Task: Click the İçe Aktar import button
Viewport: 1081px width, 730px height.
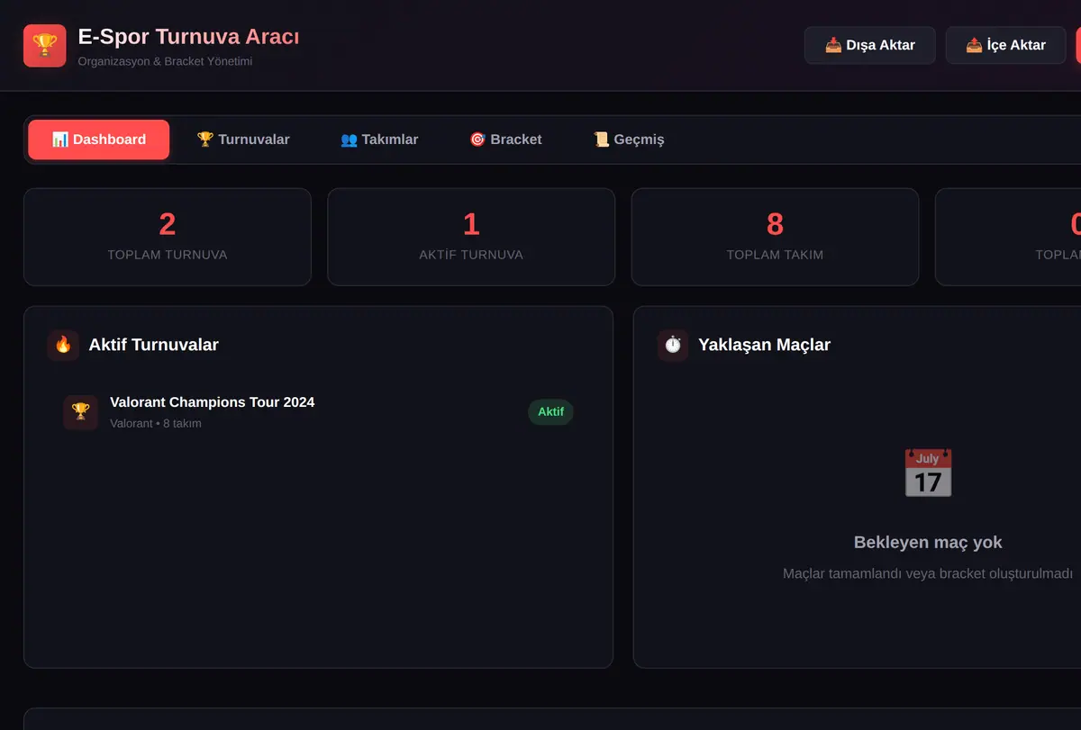Action: tap(1006, 45)
